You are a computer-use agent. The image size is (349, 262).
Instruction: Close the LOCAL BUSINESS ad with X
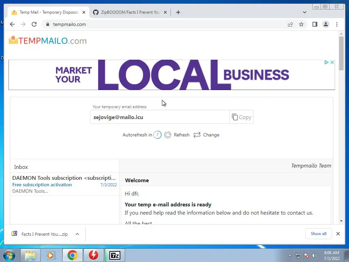(x=332, y=62)
